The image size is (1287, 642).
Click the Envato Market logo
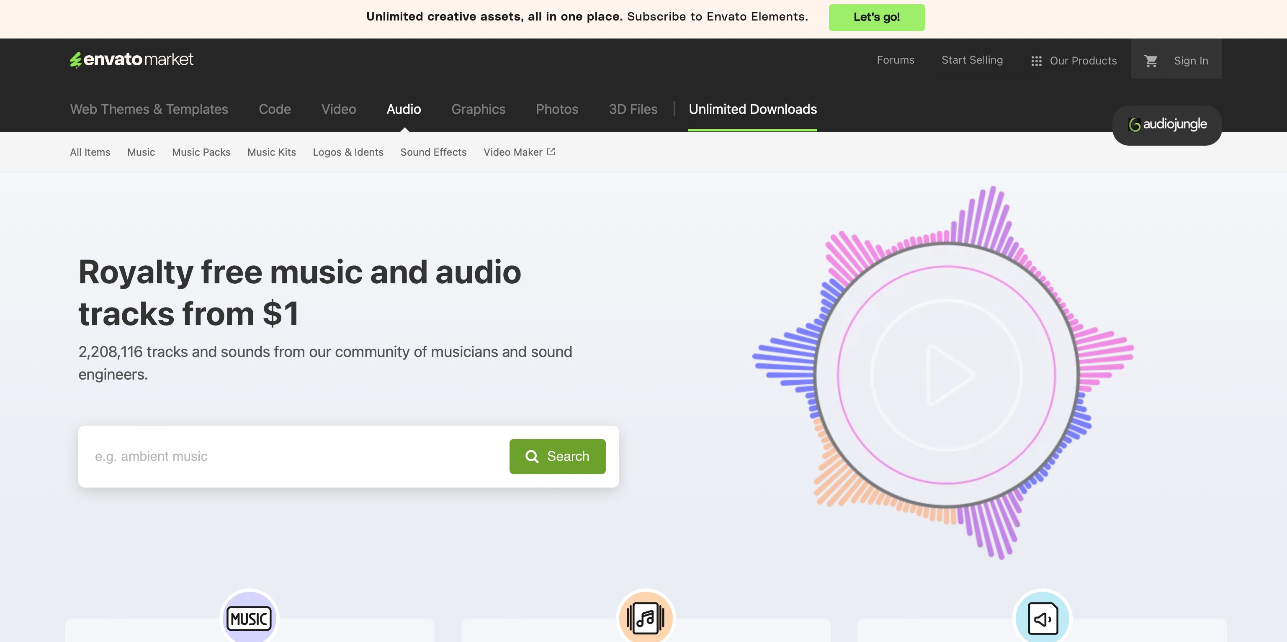click(131, 59)
